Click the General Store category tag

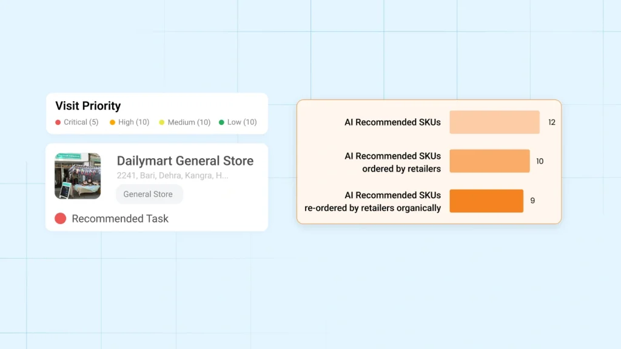pyautogui.click(x=149, y=194)
